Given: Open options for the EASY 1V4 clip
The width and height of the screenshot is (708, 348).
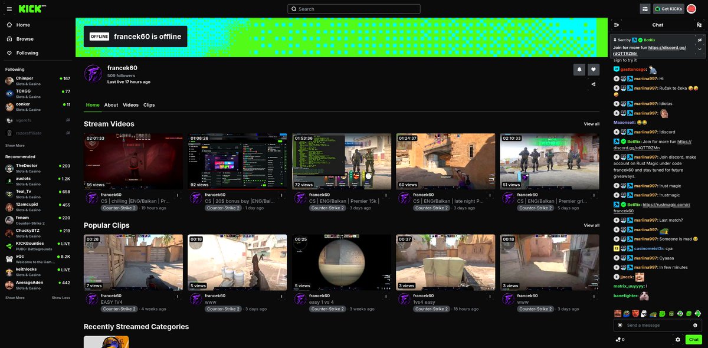Looking at the screenshot, I should [178, 296].
